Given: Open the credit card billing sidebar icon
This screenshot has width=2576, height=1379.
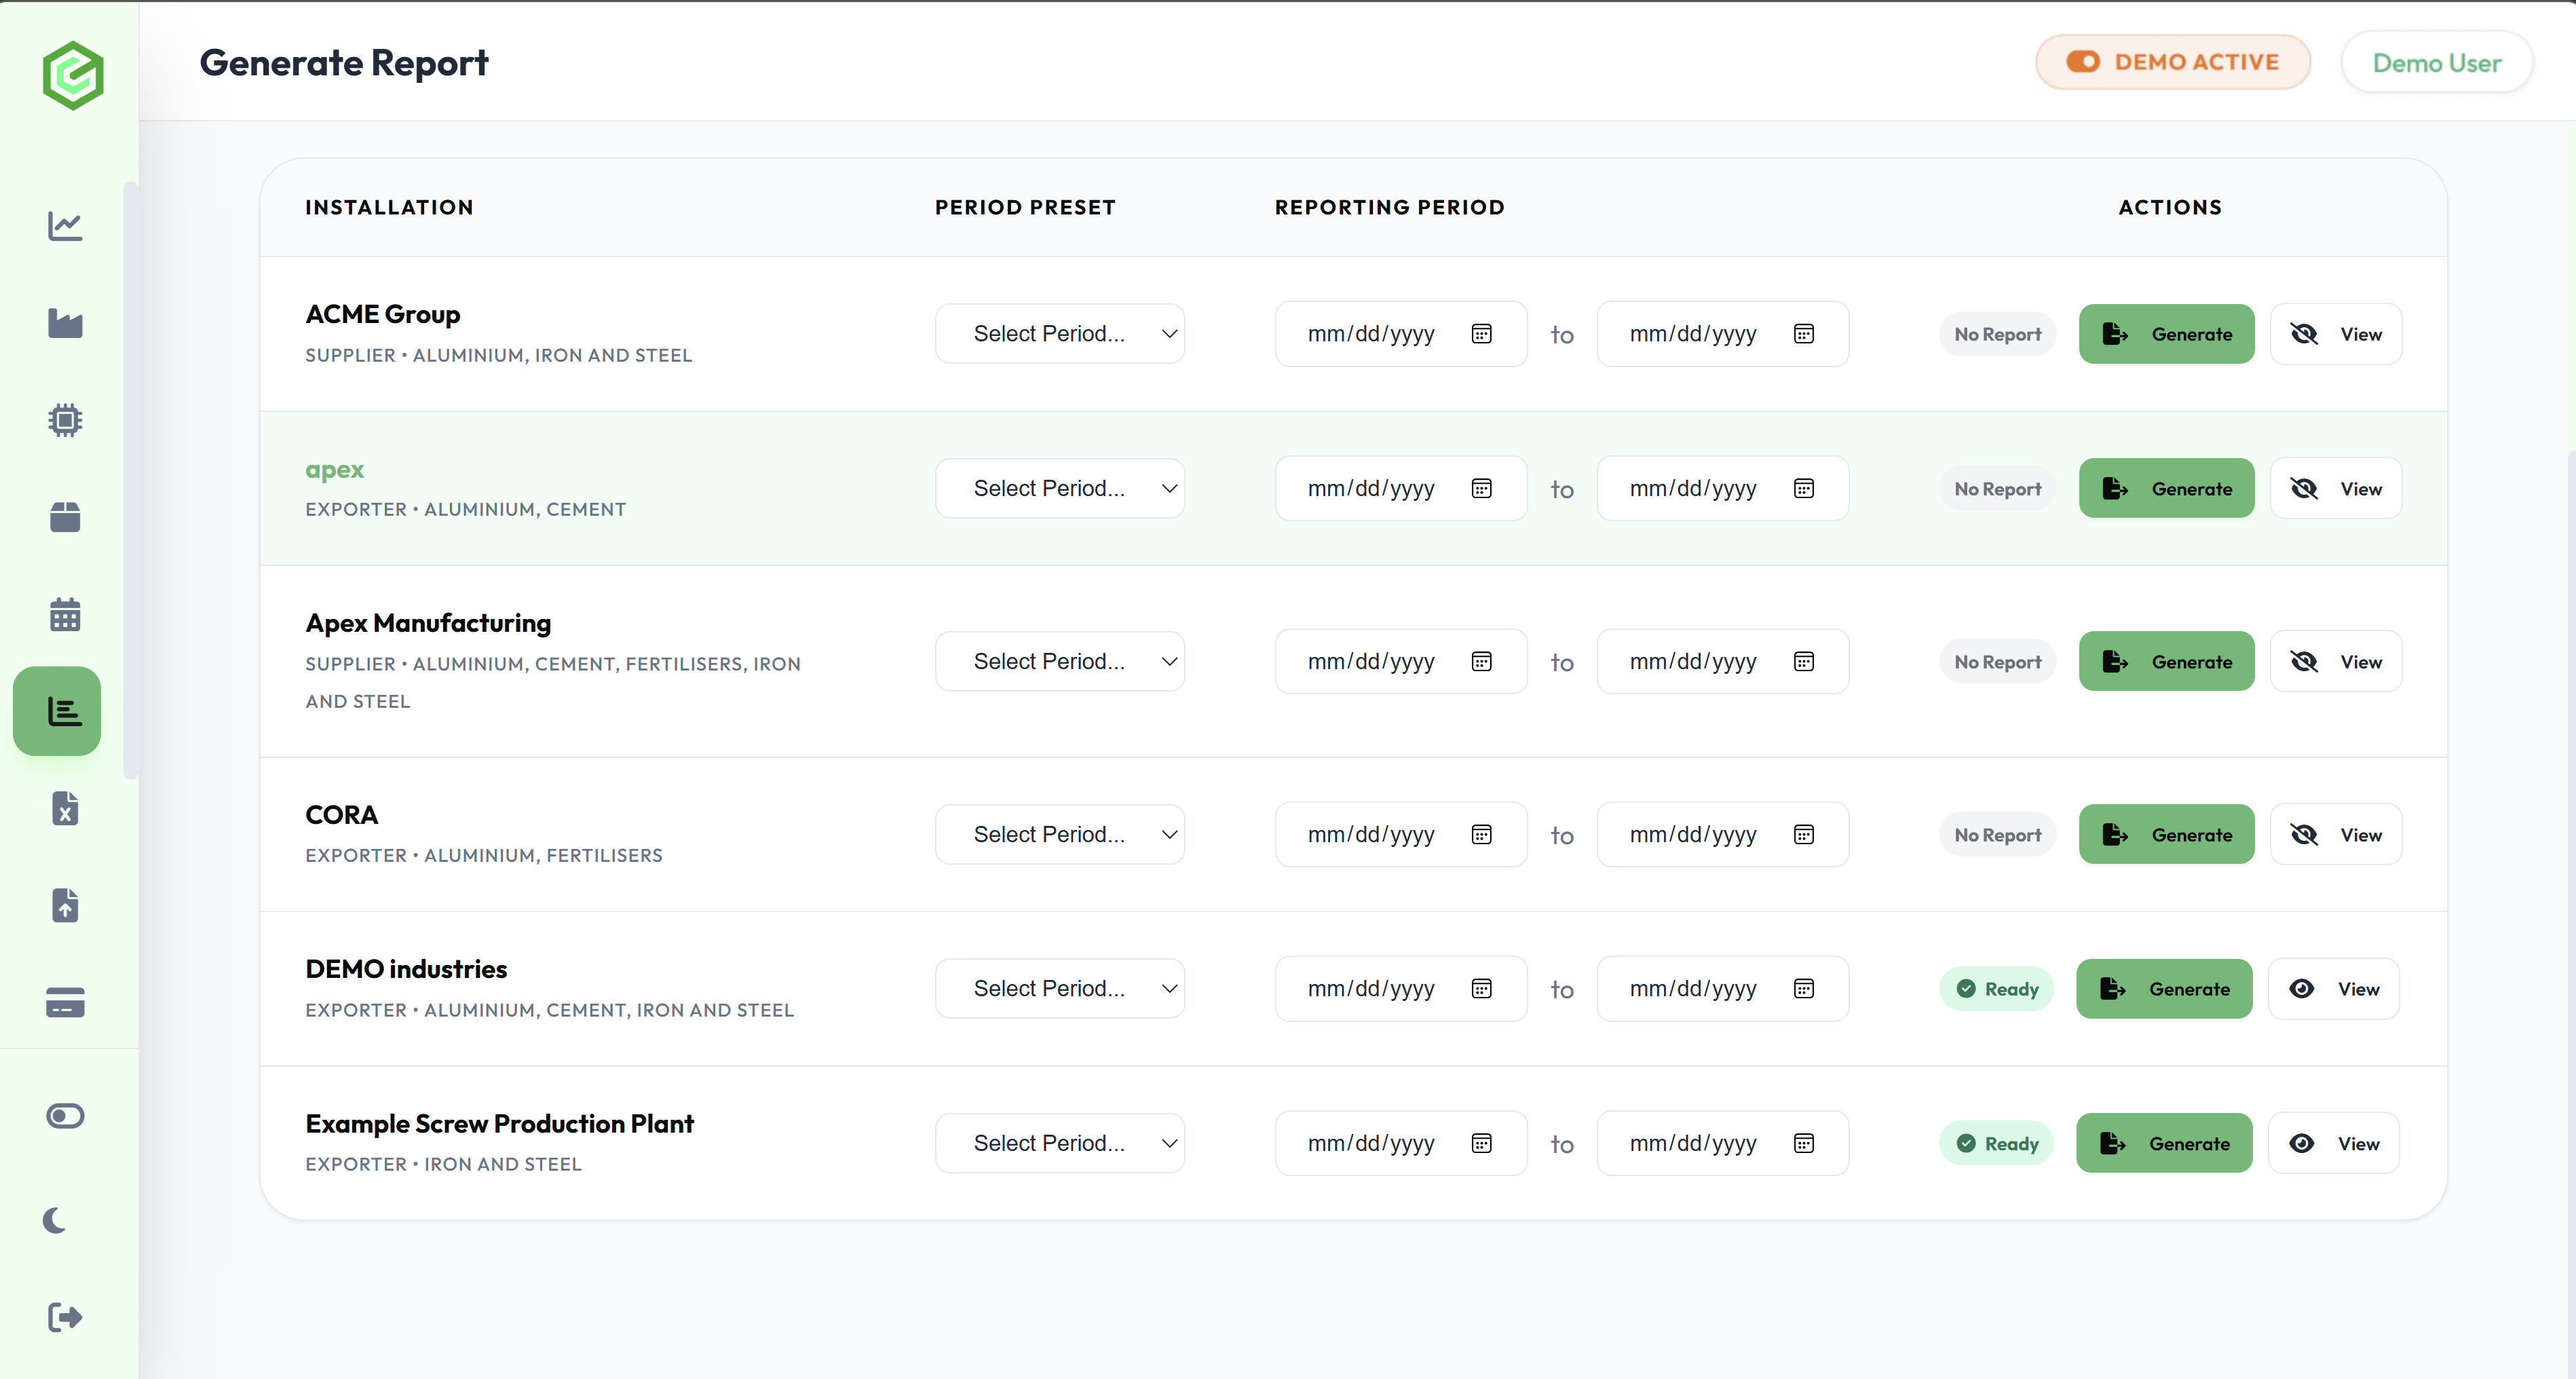Looking at the screenshot, I should [x=65, y=1002].
